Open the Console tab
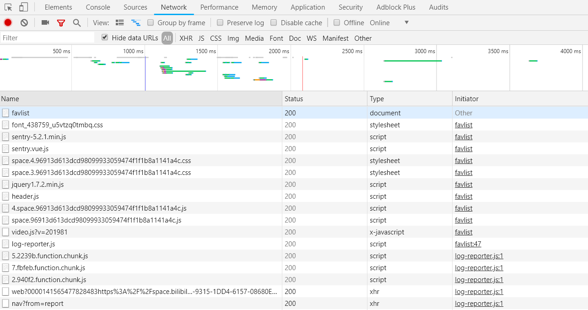588x310 pixels. (98, 7)
